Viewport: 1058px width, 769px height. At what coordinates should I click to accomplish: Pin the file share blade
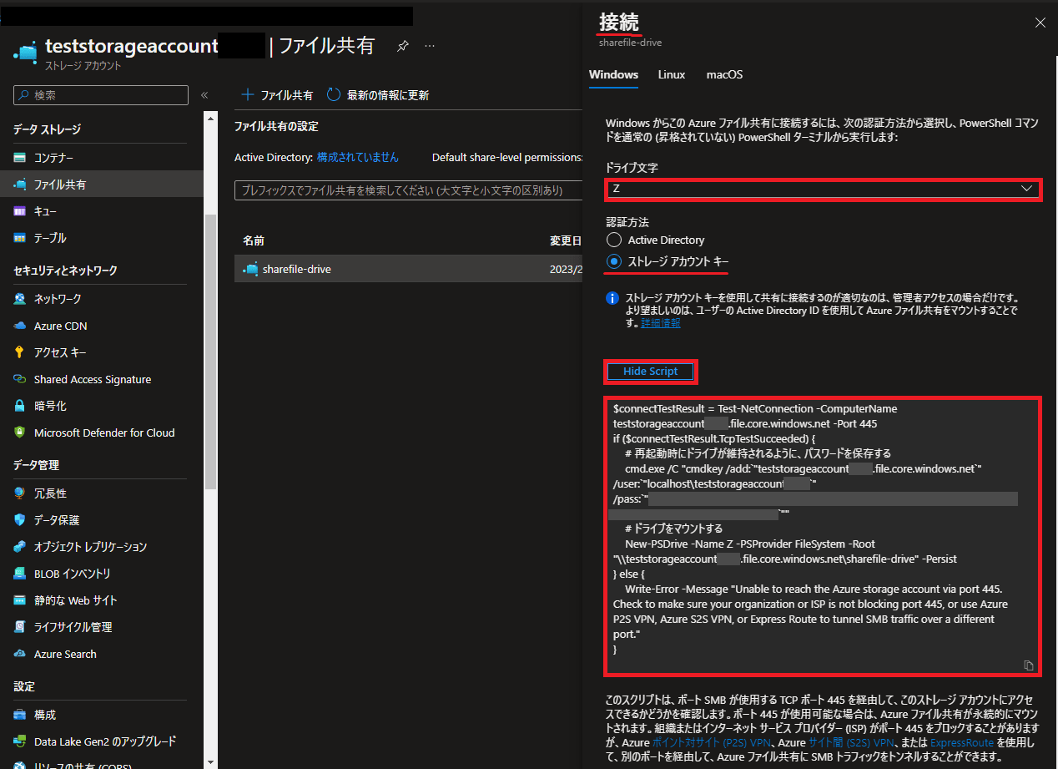point(403,47)
